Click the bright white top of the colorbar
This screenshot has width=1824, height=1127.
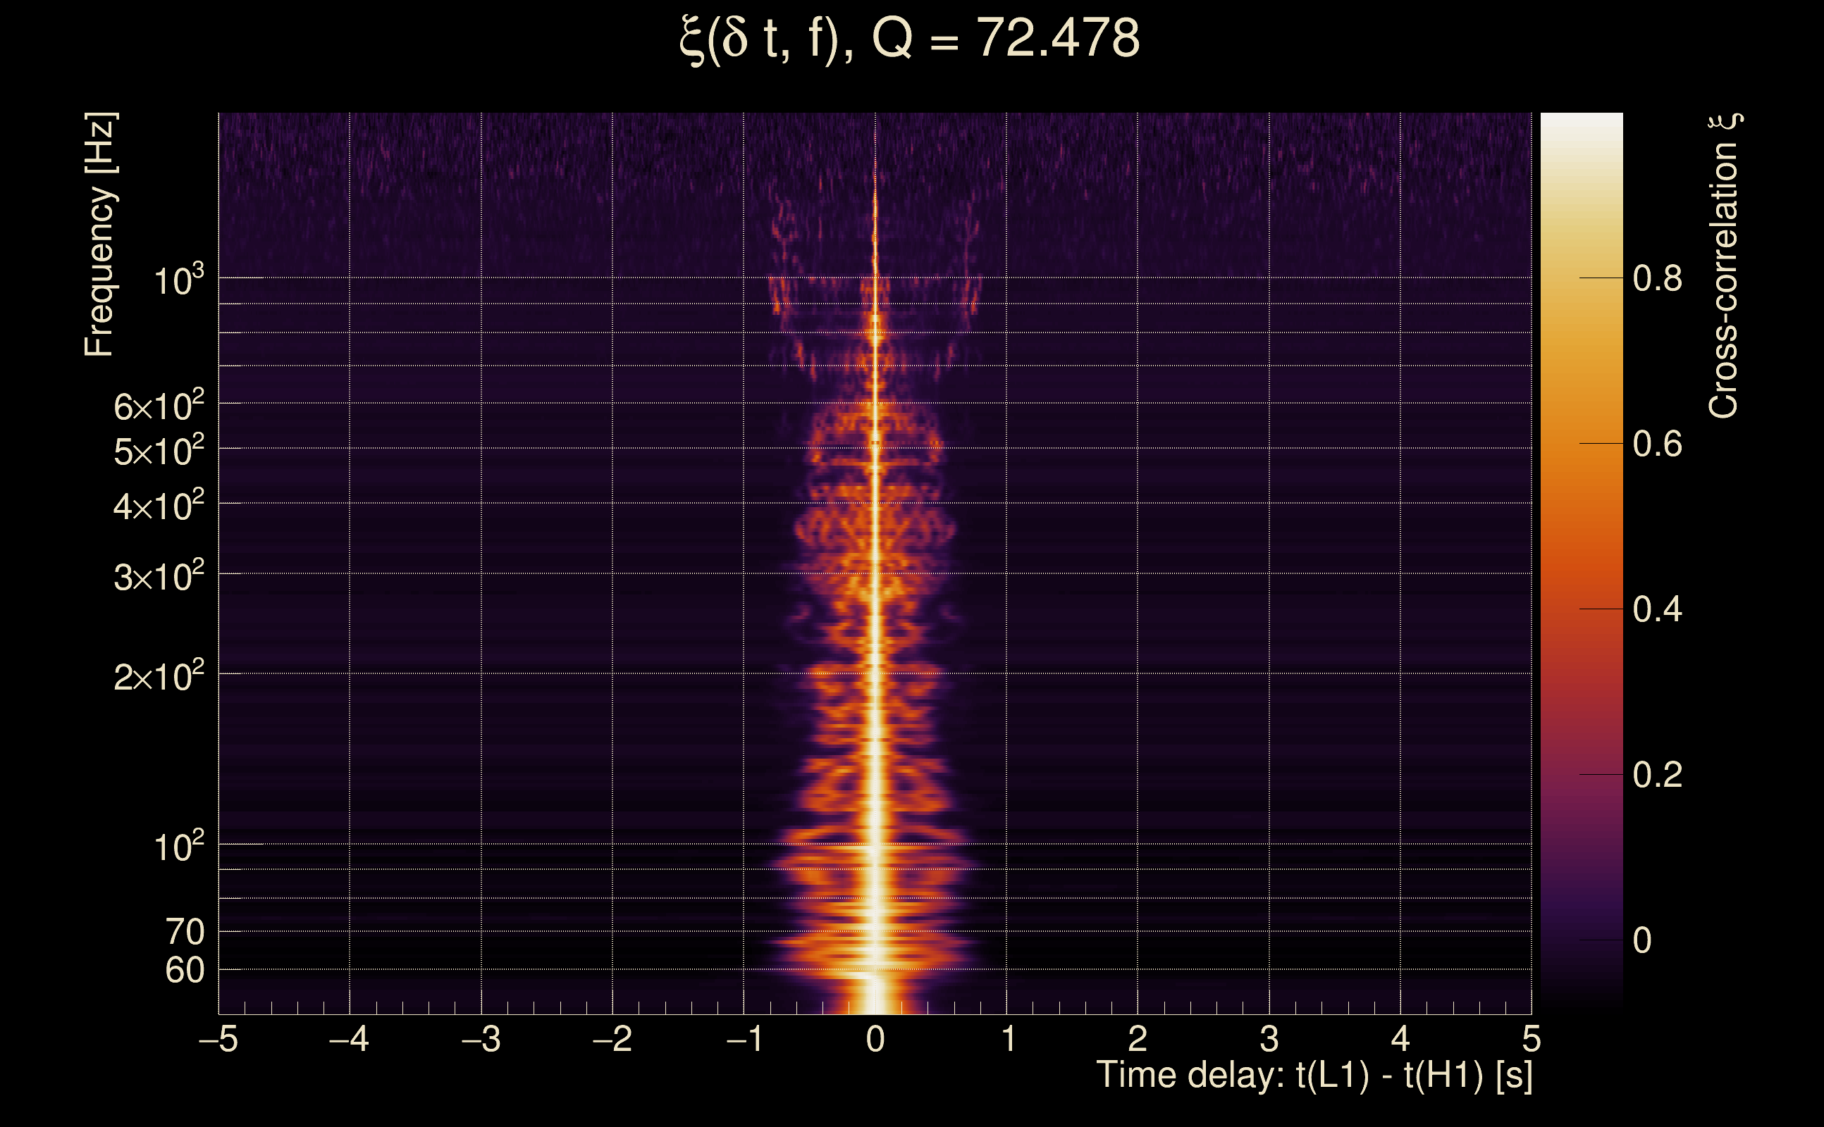1582,127
